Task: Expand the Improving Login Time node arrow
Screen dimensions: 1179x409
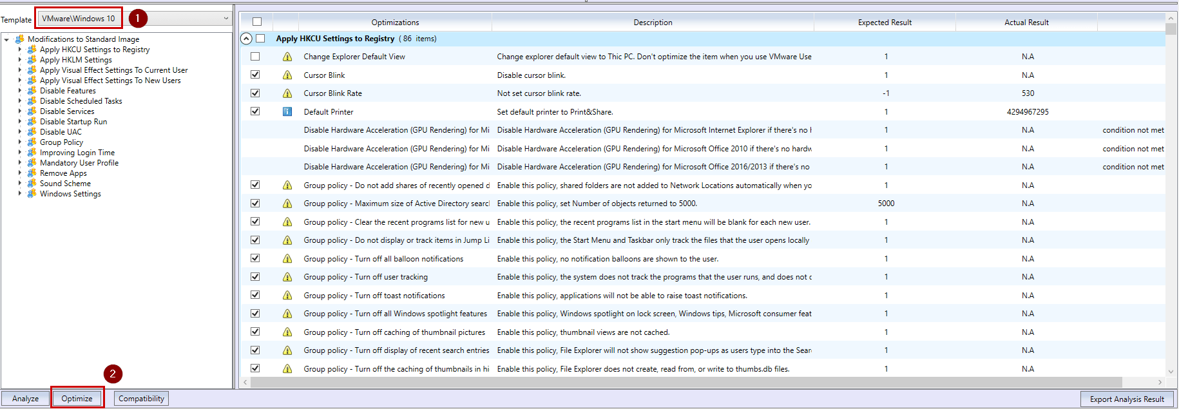Action: [19, 153]
